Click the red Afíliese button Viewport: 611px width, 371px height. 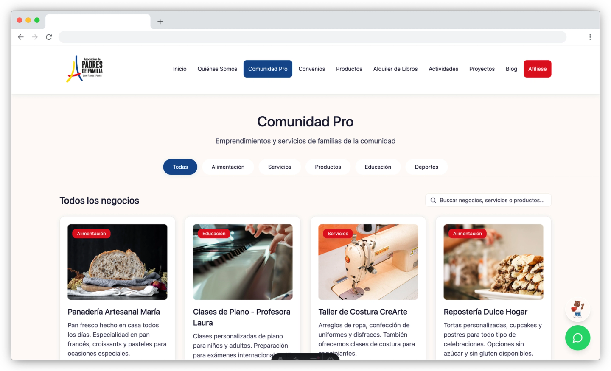pos(537,69)
